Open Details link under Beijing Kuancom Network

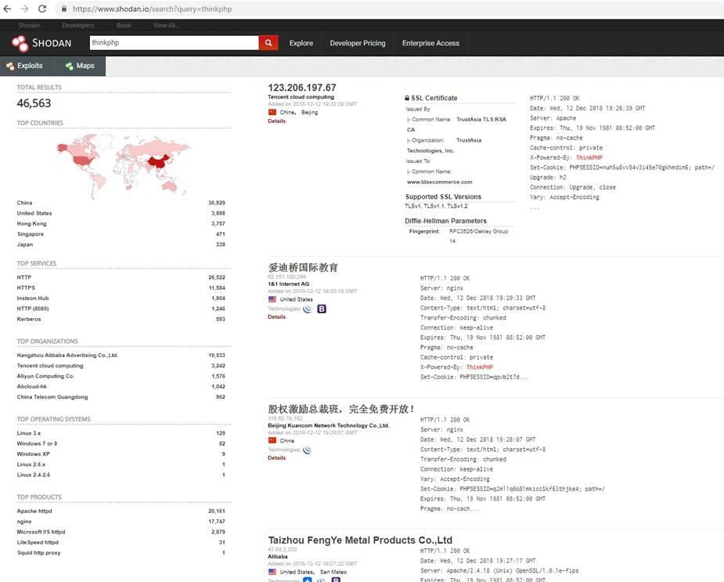(x=276, y=458)
